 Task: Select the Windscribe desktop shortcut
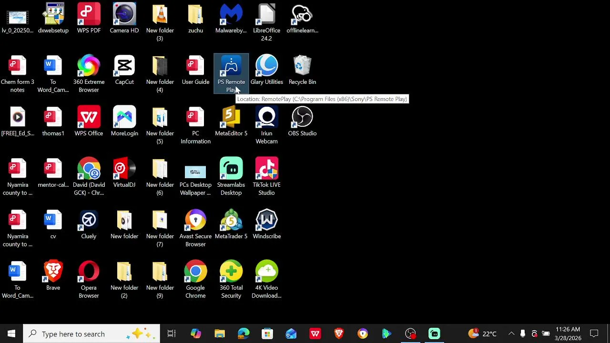266,225
